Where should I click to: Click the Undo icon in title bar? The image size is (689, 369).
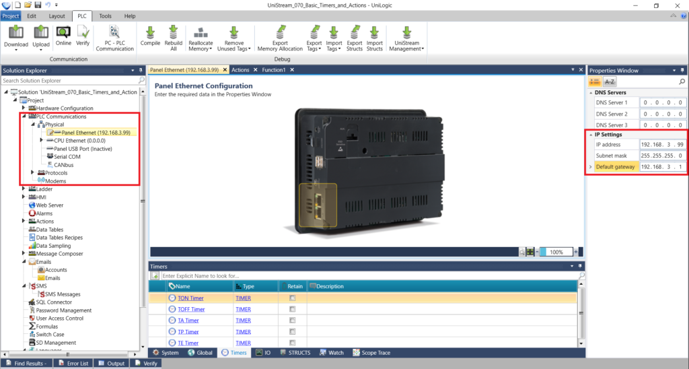(48, 5)
